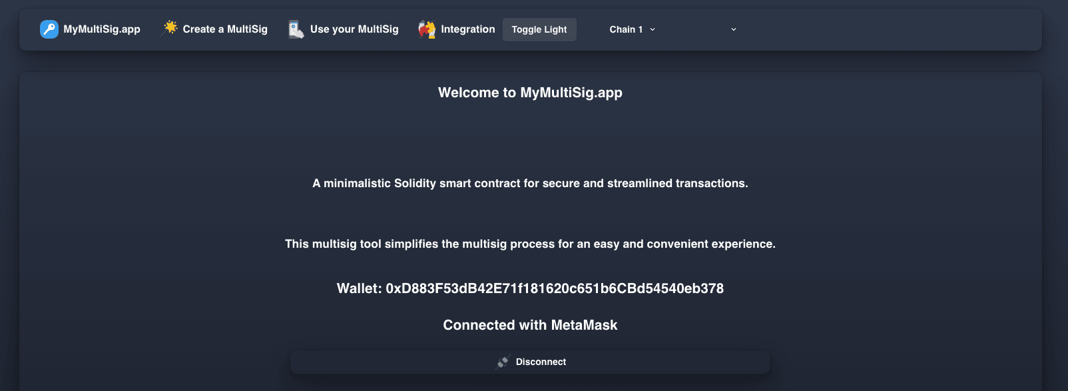This screenshot has height=391, width=1068.
Task: Open the Chain 1 network dropdown
Action: [631, 29]
